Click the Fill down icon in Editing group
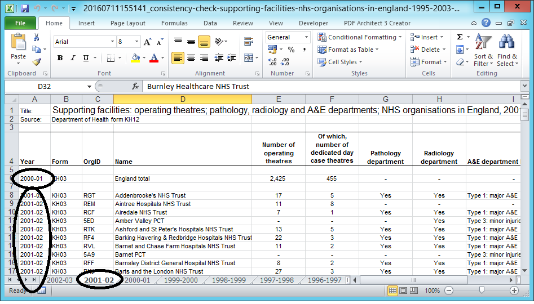The width and height of the screenshot is (534, 304). click(460, 50)
